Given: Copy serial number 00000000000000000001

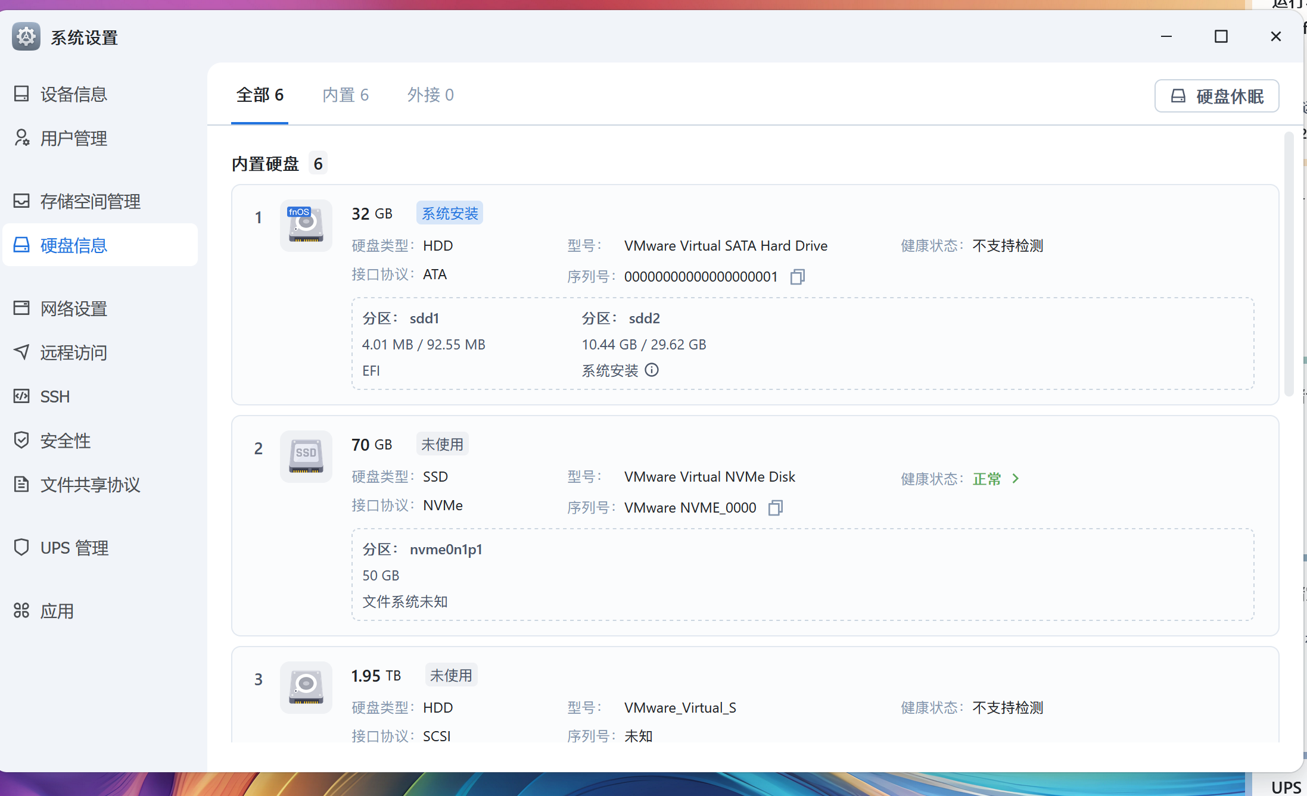Looking at the screenshot, I should pos(798,277).
